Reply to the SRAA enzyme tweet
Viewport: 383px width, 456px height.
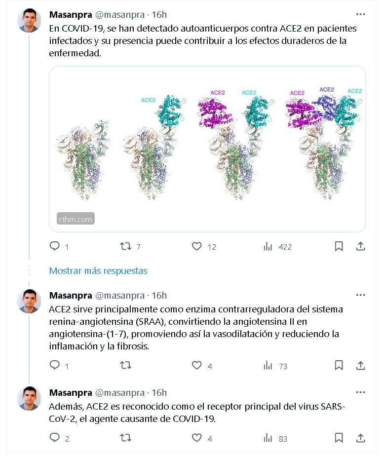click(x=55, y=366)
